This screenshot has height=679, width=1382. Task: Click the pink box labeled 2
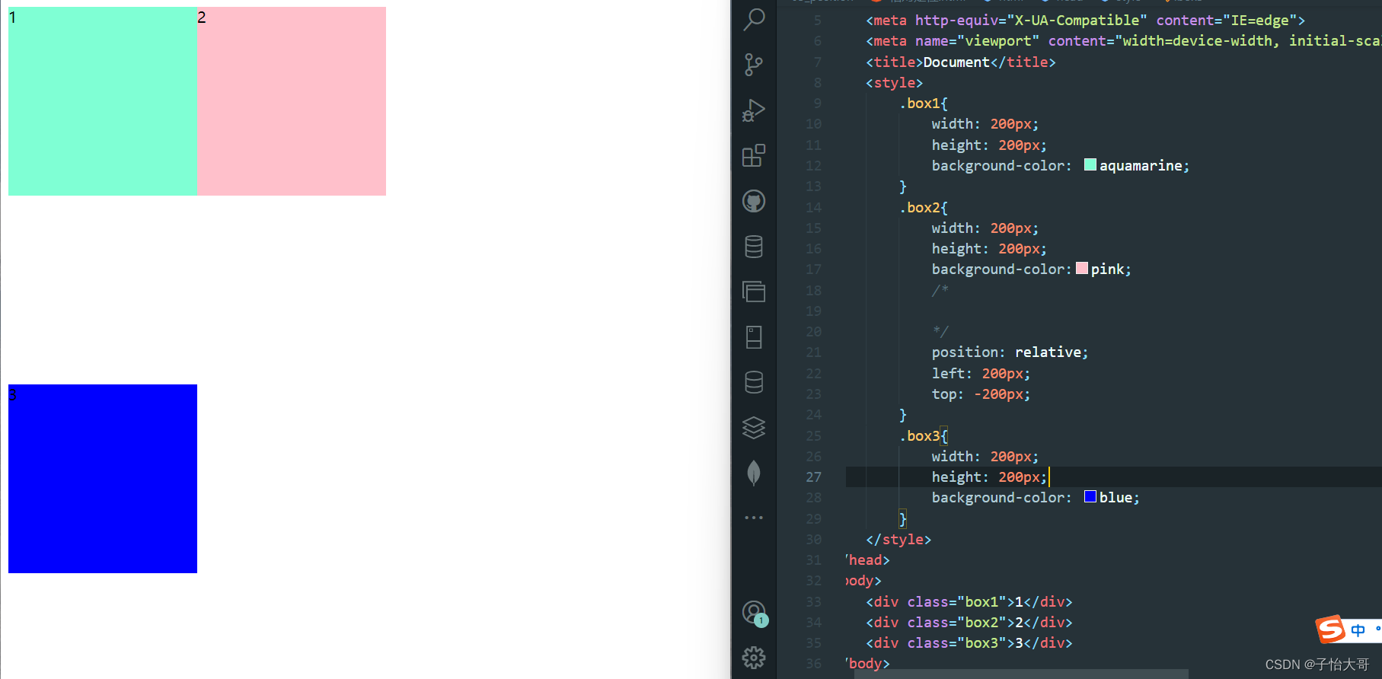[292, 101]
